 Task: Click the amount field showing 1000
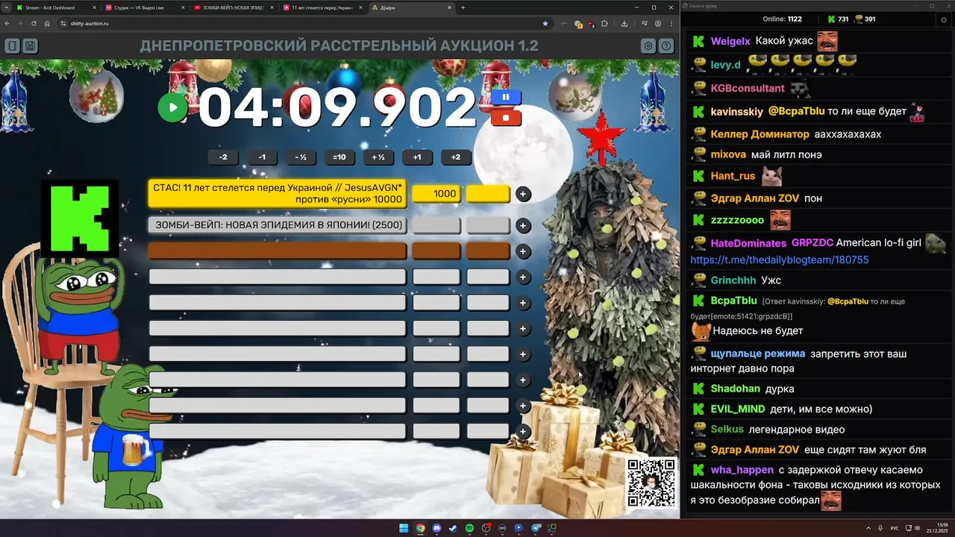tap(436, 194)
